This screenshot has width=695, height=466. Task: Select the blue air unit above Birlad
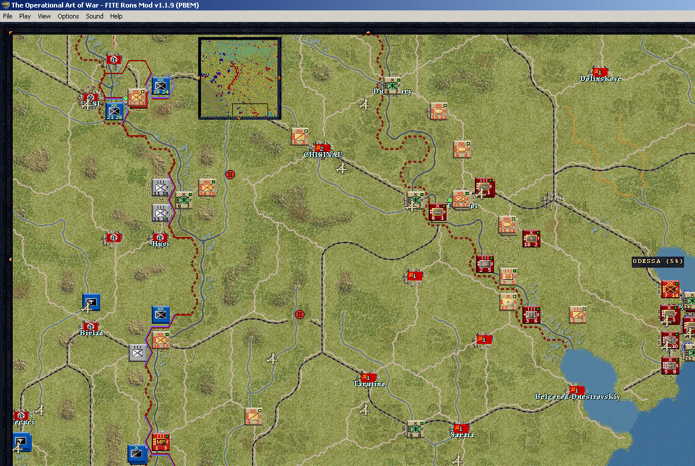pos(91,302)
